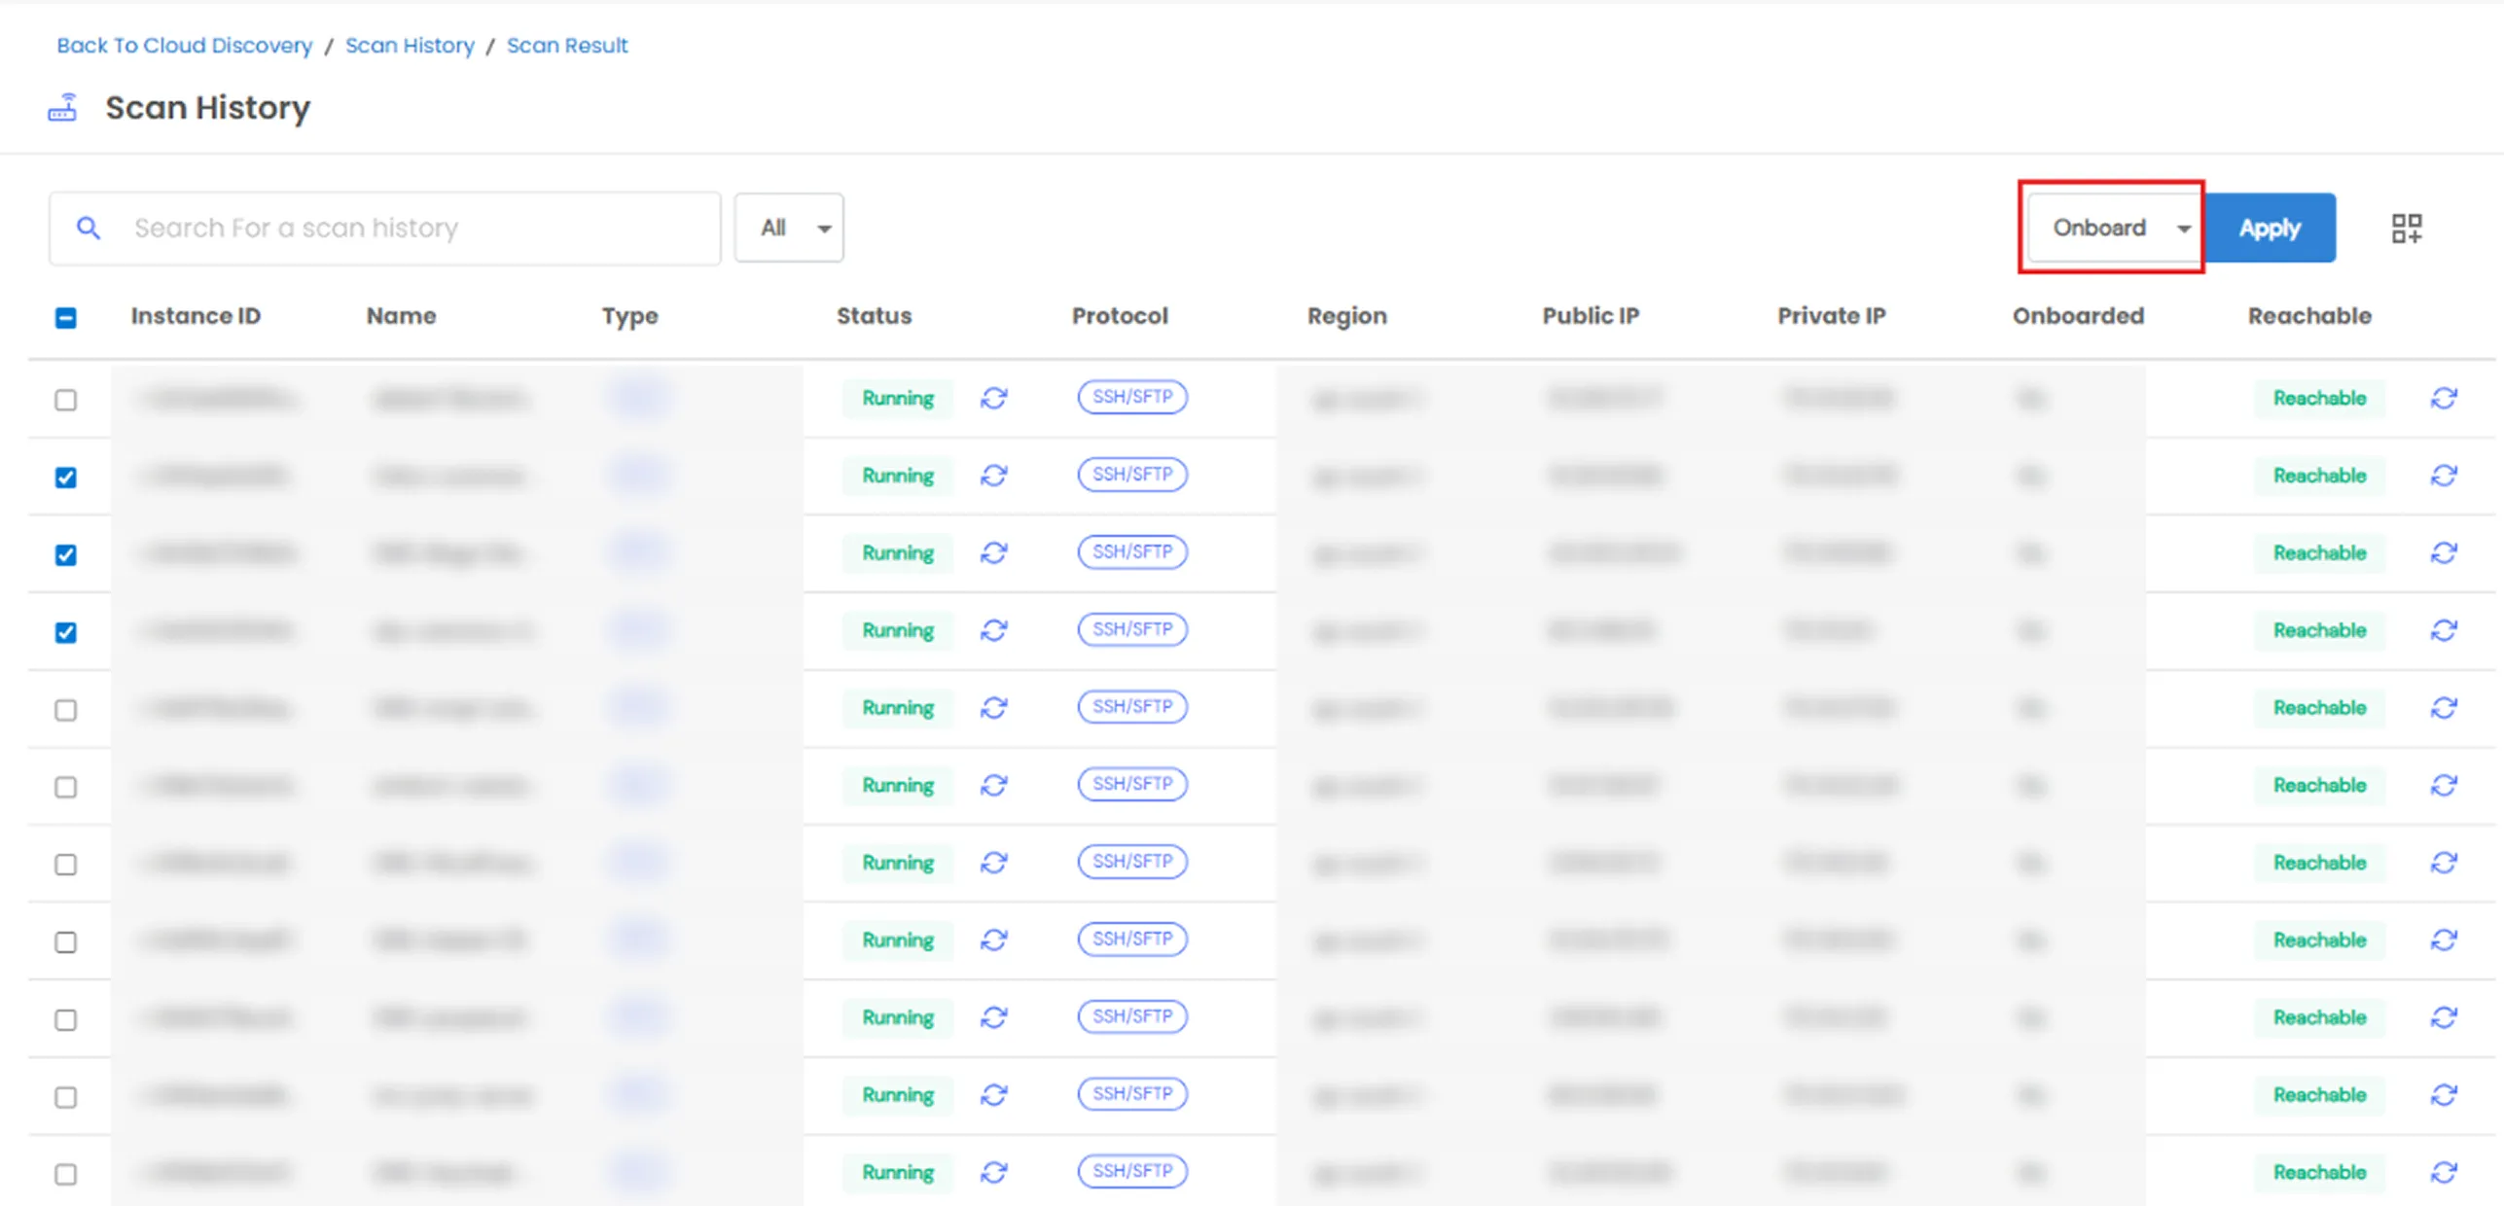
Task: Uncheck the third row's checkbox
Action: 65,554
